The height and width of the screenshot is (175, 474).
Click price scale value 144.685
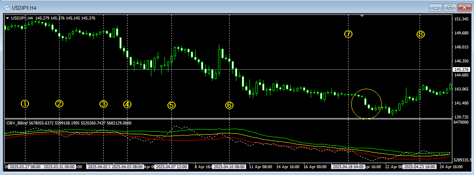pyautogui.click(x=461, y=75)
